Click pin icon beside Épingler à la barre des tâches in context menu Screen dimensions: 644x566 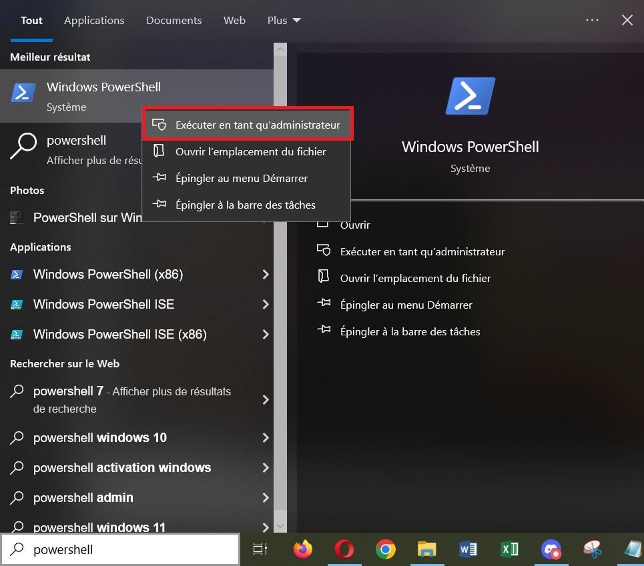click(x=159, y=203)
